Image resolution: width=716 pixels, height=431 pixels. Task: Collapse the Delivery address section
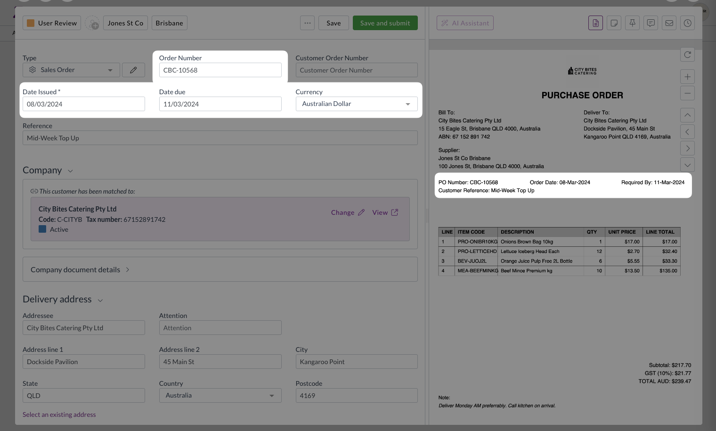pos(100,300)
